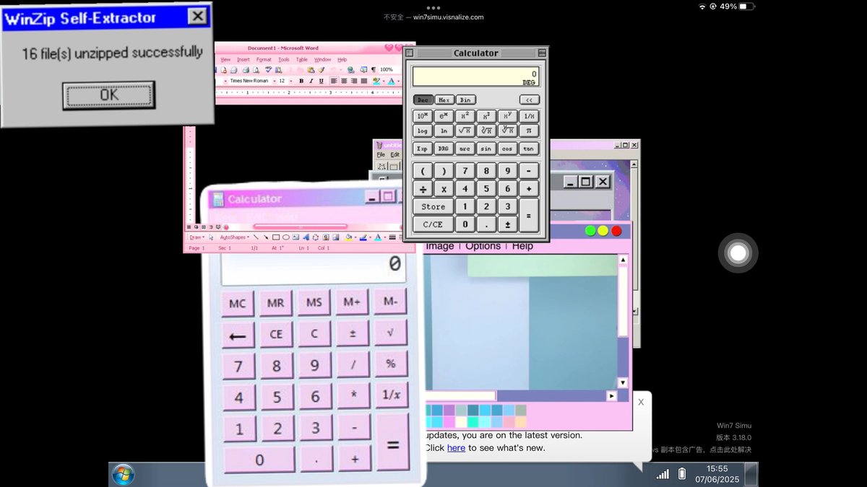Click the Store key on the gray Calculator

pyautogui.click(x=433, y=206)
